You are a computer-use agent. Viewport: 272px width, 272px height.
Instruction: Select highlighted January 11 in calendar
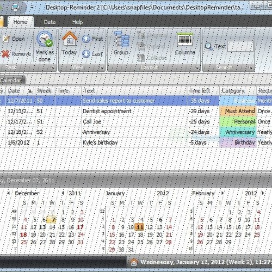pyautogui.click(x=140, y=227)
